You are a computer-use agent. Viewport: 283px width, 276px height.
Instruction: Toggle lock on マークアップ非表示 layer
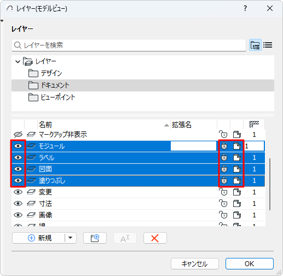coord(223,135)
